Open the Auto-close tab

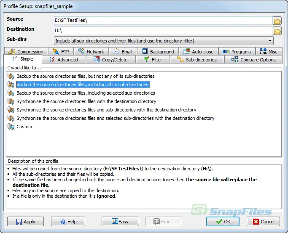pos(198,52)
